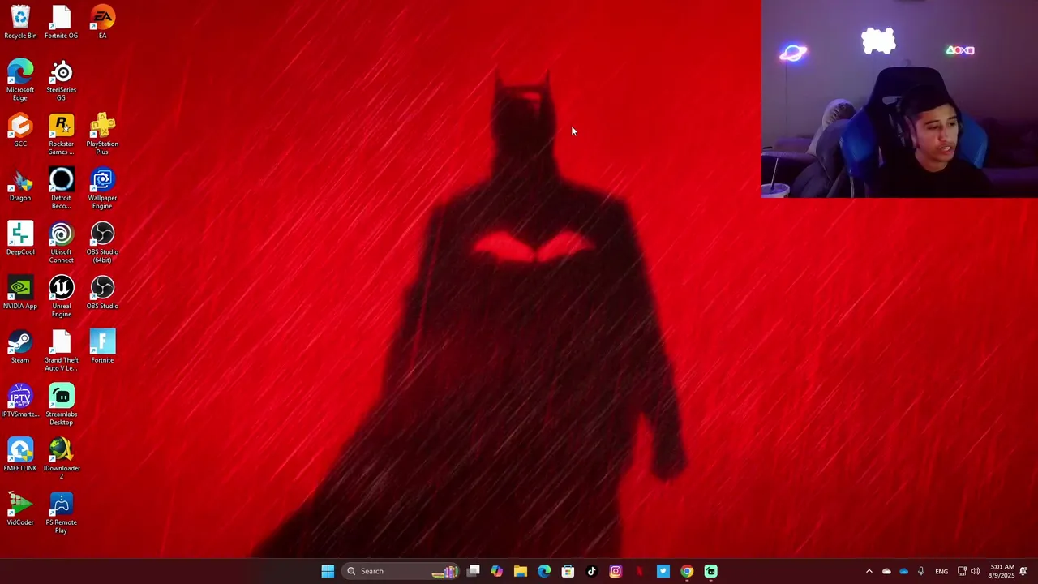Open File Explorer from the taskbar
The width and height of the screenshot is (1038, 584).
coord(521,571)
